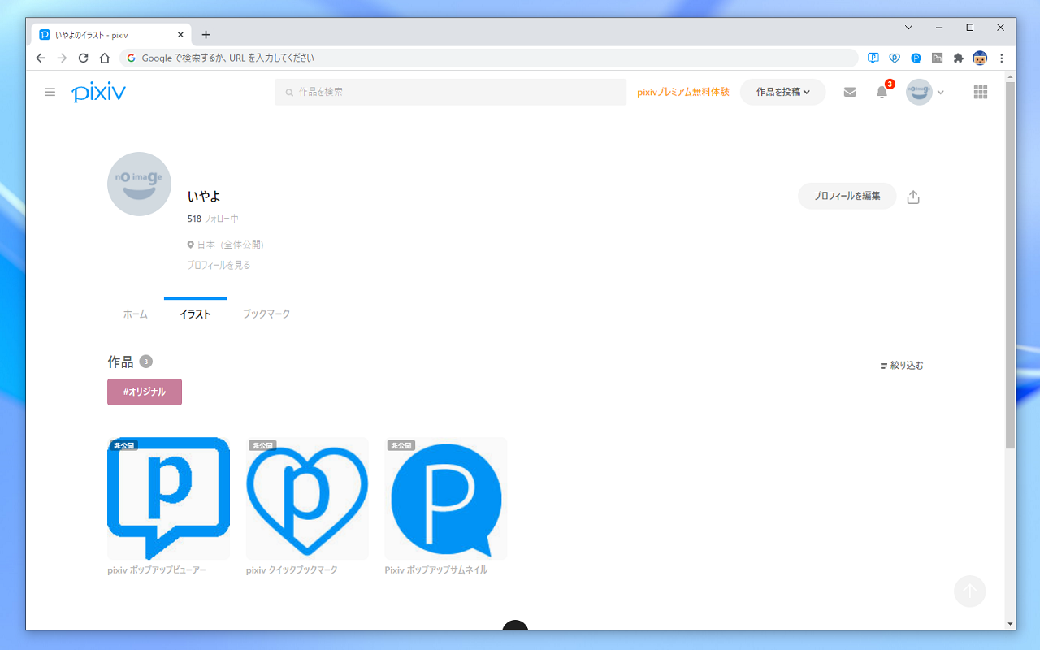The image size is (1040, 650).
Task: Click the scrollbar up arrow
Action: (x=1010, y=76)
